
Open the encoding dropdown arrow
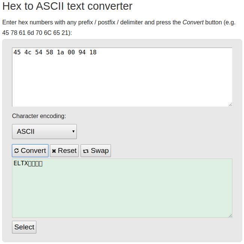[x=73, y=132]
